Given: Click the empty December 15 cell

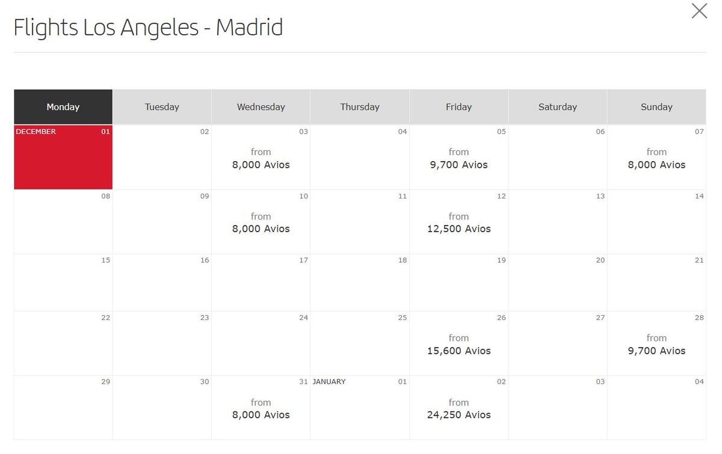Looking at the screenshot, I should 63,283.
